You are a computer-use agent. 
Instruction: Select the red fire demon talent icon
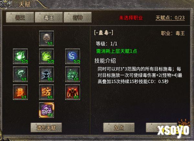pyautogui.click(x=73, y=92)
